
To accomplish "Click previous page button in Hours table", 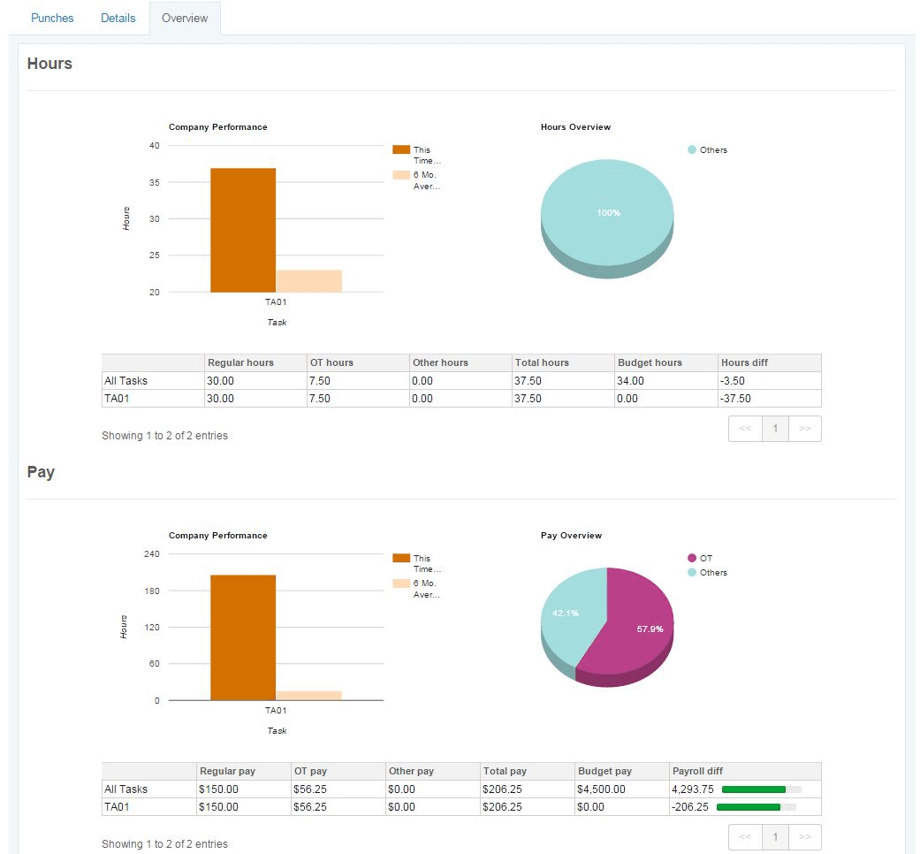I will pos(745,429).
